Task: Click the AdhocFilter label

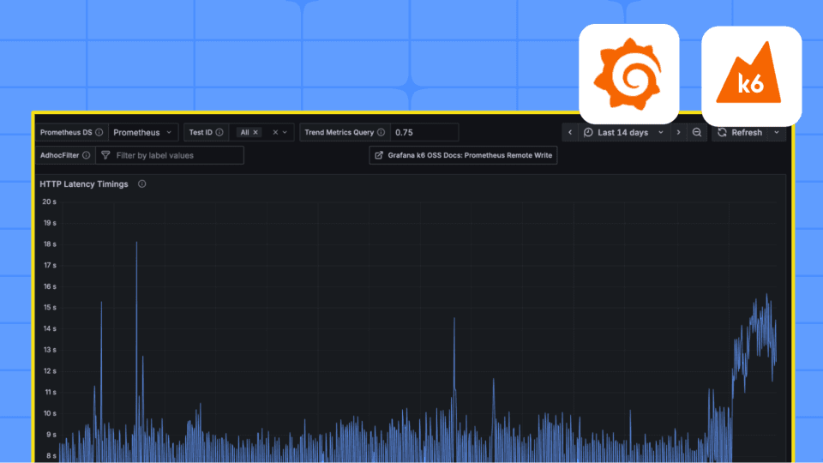Action: click(x=59, y=155)
